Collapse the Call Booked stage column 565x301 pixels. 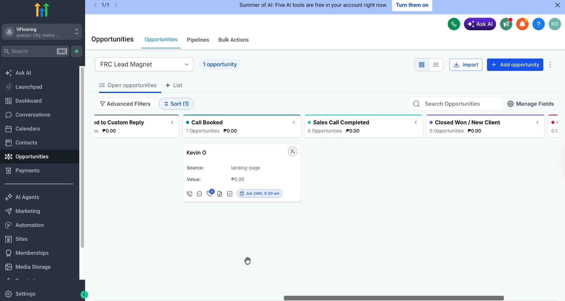coord(294,122)
